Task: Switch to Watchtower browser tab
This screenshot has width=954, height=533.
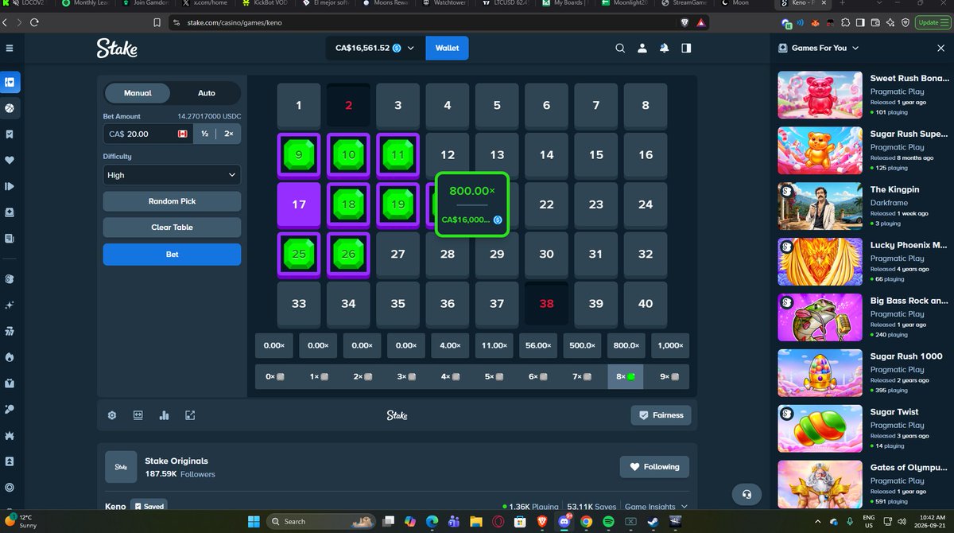Action: (x=445, y=3)
